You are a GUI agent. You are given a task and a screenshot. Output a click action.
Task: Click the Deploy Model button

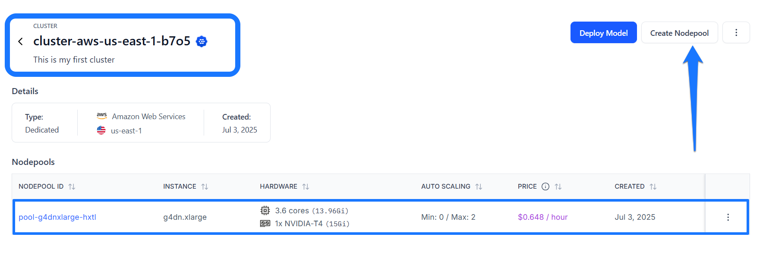coord(603,33)
